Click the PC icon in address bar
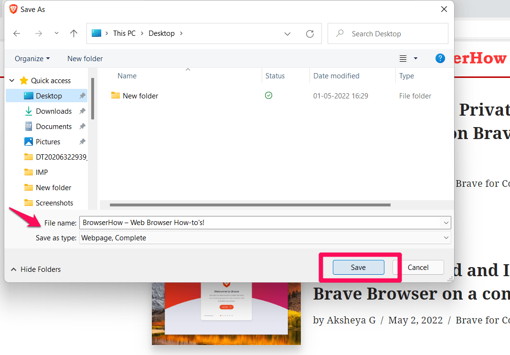The height and width of the screenshot is (355, 510). click(x=96, y=33)
